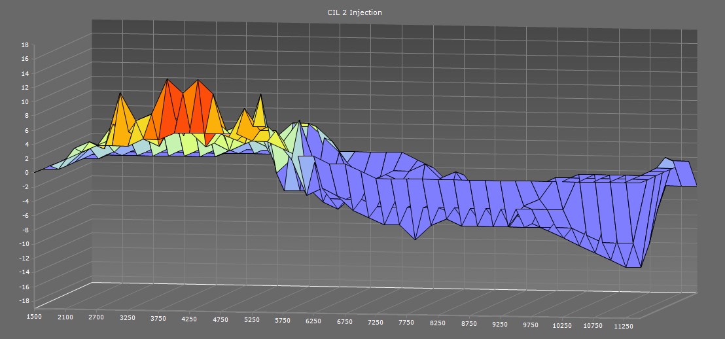Image resolution: width=725 pixels, height=339 pixels.
Task: Click the y-axis value -16
Action: pyautogui.click(x=24, y=287)
